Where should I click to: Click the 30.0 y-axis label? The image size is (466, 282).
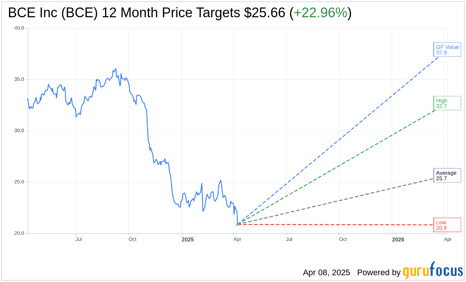[x=19, y=131]
